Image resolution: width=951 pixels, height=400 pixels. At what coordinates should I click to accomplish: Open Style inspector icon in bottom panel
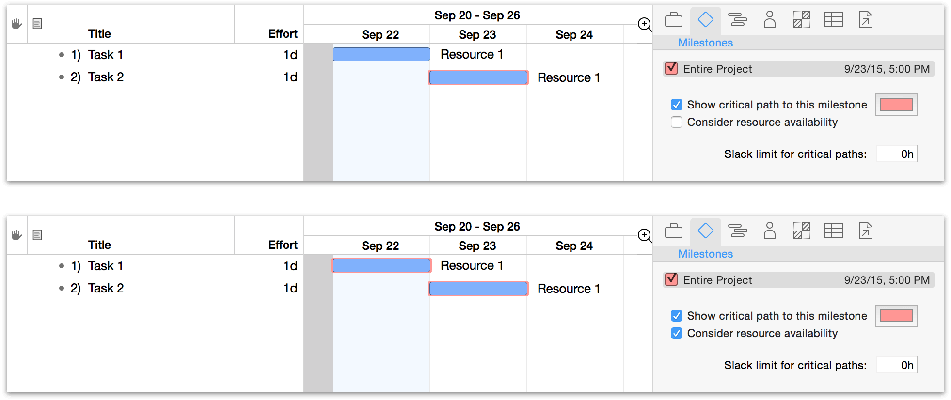pyautogui.click(x=801, y=231)
